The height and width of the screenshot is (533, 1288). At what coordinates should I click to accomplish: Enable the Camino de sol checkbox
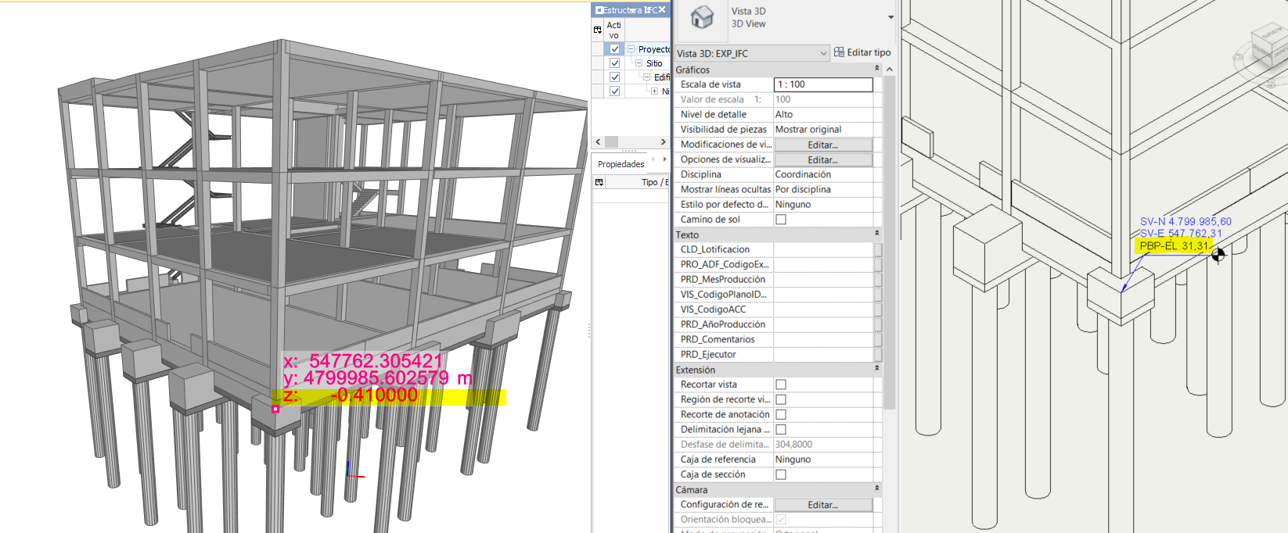point(781,220)
